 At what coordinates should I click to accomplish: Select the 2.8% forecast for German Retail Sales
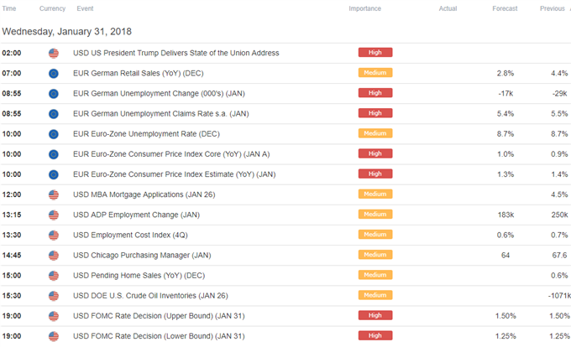pyautogui.click(x=506, y=74)
